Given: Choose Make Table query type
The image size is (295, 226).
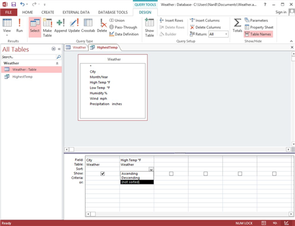Looking at the screenshot, I should (x=48, y=28).
